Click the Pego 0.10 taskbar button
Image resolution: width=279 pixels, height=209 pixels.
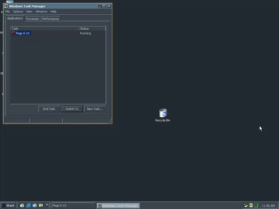(73, 205)
